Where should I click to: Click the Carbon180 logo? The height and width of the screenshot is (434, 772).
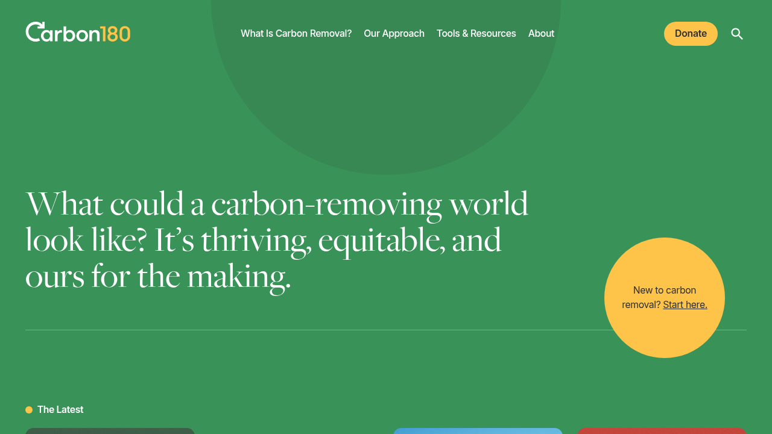pyautogui.click(x=77, y=31)
